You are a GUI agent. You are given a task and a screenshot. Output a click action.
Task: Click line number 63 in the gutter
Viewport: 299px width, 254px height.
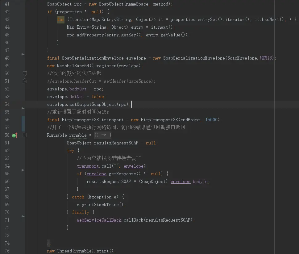coord(7,158)
